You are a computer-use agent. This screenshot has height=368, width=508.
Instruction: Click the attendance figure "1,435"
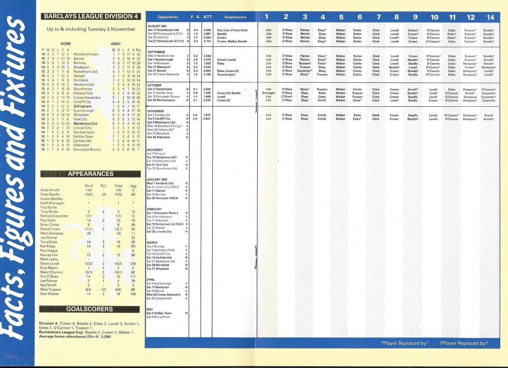pyautogui.click(x=207, y=93)
